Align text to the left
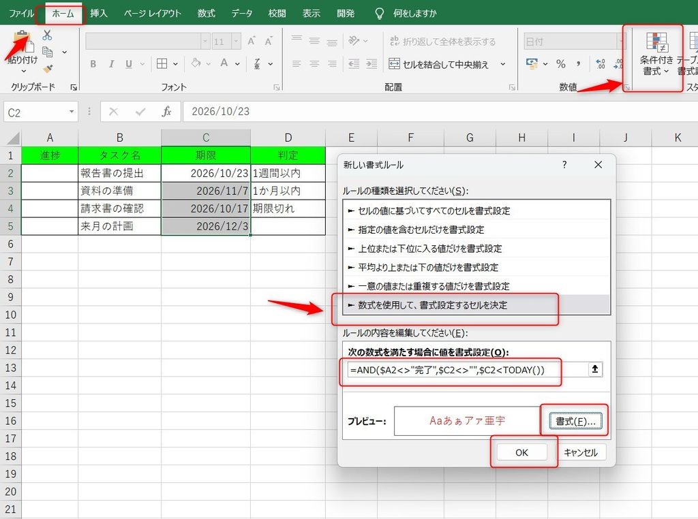The height and width of the screenshot is (519, 698). 297,64
